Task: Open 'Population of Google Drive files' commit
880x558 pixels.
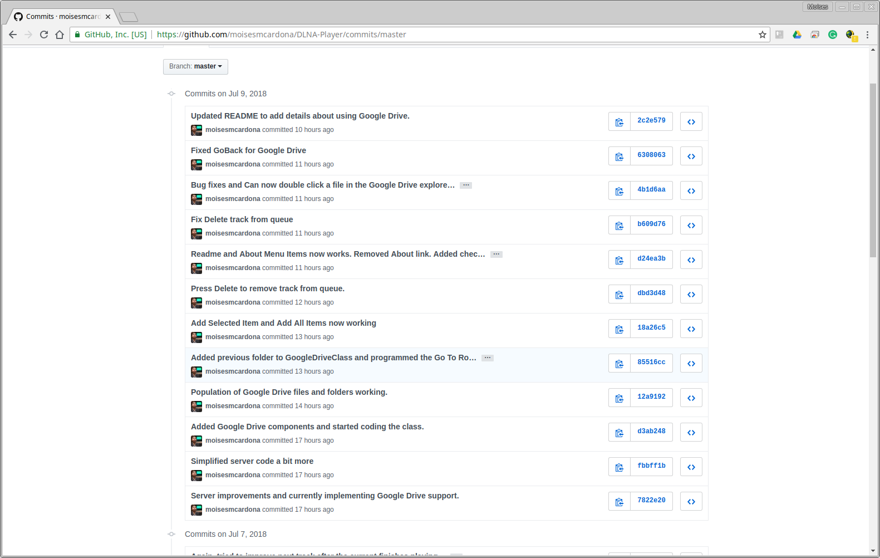Action: (289, 392)
